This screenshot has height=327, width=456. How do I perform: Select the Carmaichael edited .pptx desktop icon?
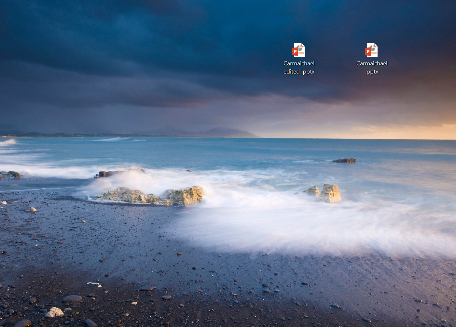(x=298, y=51)
